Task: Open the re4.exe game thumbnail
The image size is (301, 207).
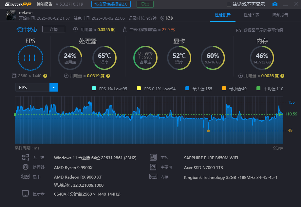Action: 11,15
